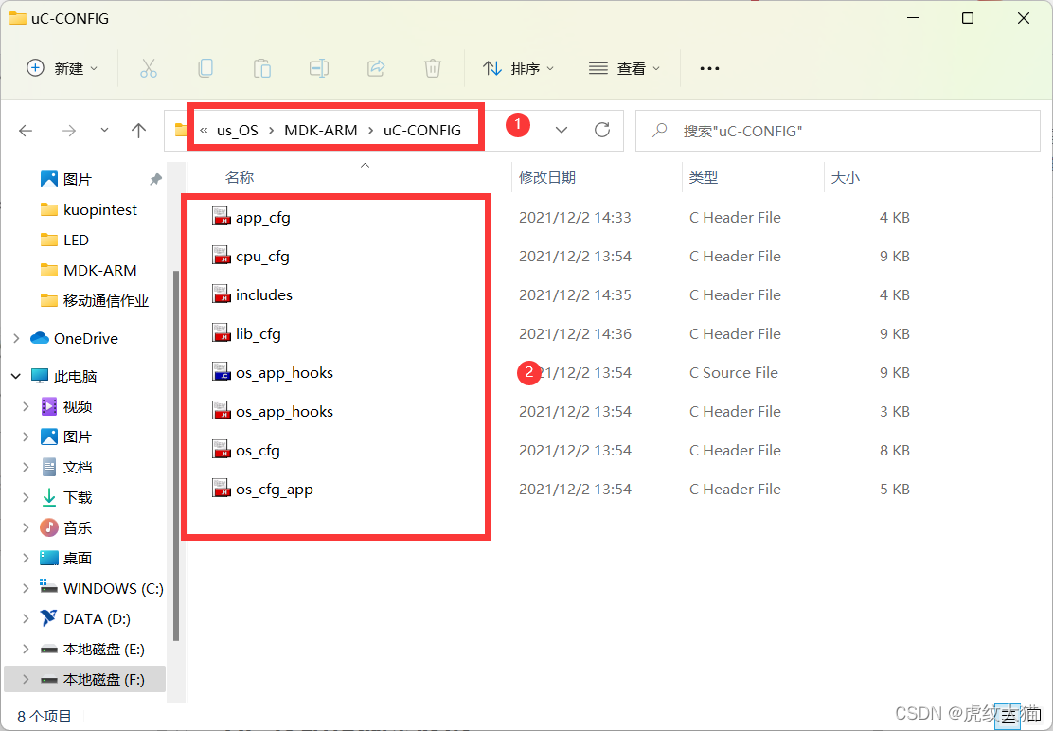The image size is (1053, 731).
Task: Click the us_OS breadcrumb segment
Action: point(237,131)
